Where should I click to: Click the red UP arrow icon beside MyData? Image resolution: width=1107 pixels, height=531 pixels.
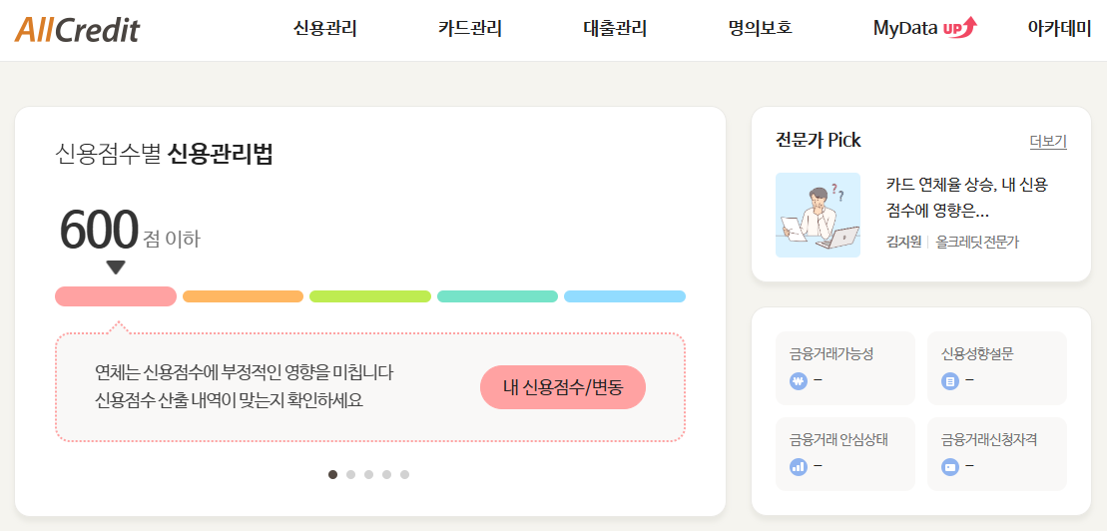[960, 28]
